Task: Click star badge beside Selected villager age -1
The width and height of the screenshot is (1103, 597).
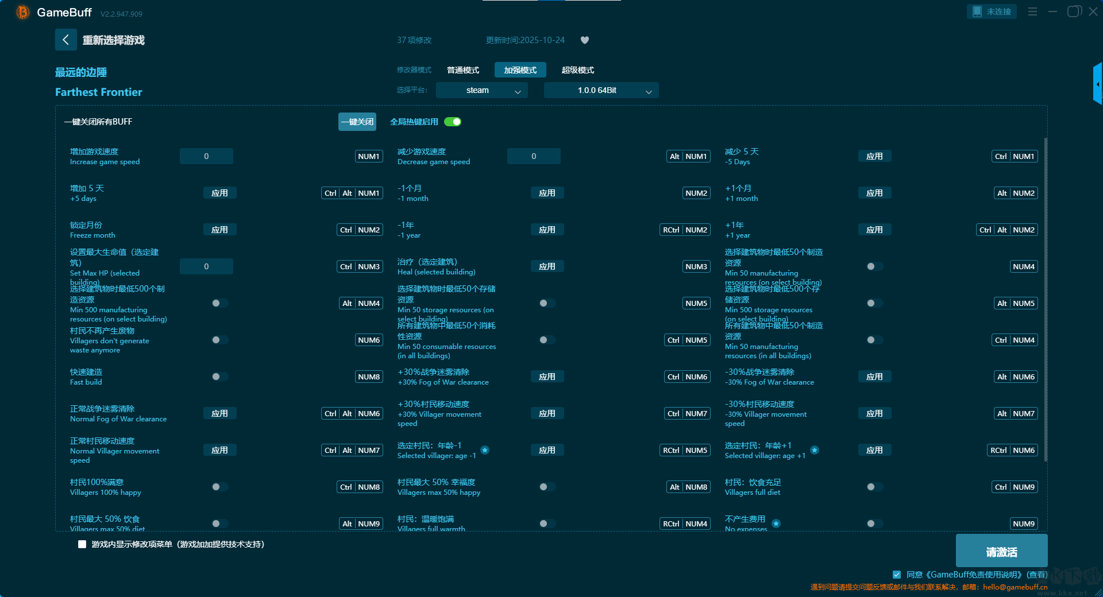Action: click(485, 450)
